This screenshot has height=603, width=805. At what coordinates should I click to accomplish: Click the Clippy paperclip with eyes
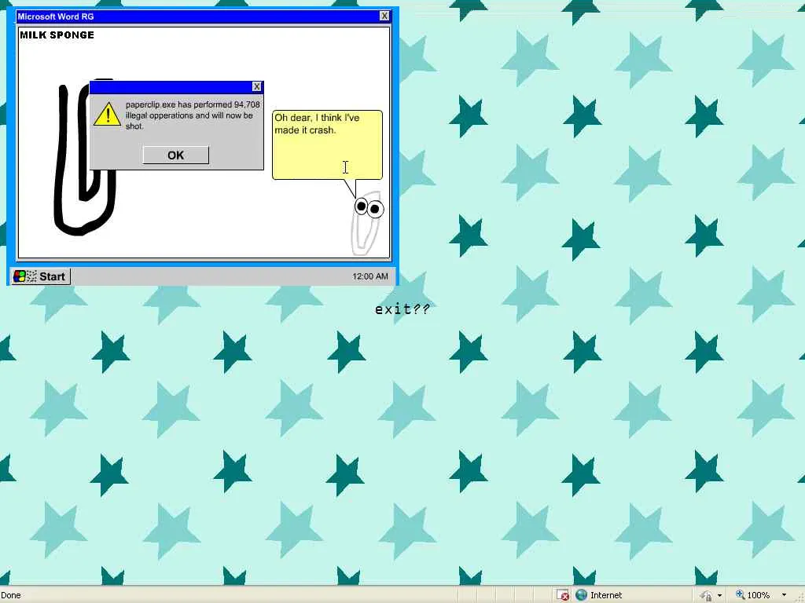(x=367, y=224)
